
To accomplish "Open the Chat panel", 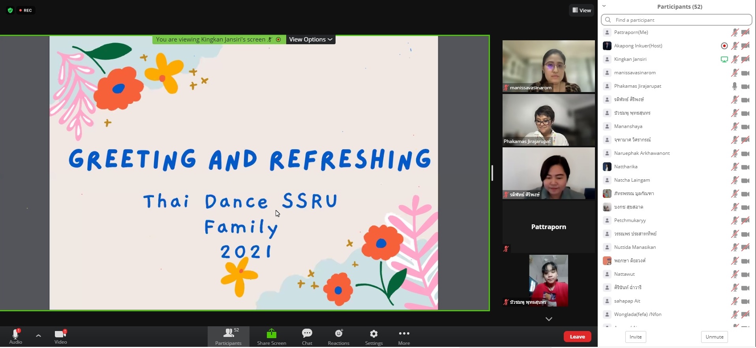I will 307,337.
